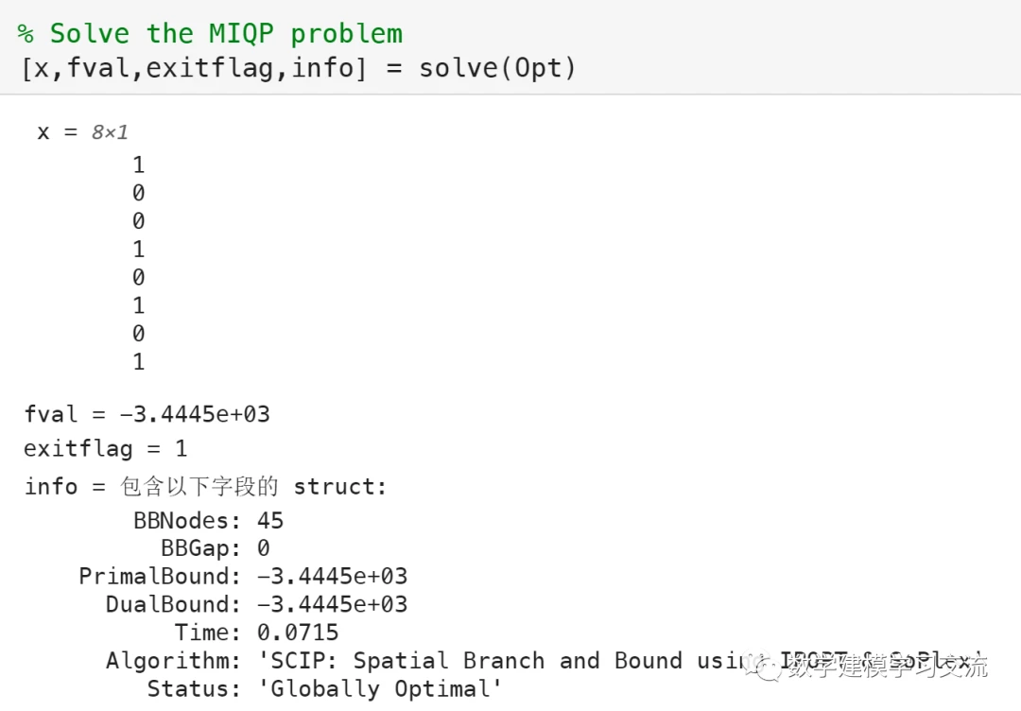Select the BBGap field value 0
This screenshot has height=711, width=1021.
coord(264,548)
